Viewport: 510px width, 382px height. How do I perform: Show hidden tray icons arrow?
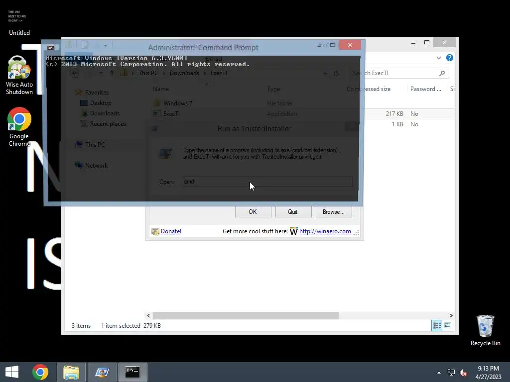click(x=439, y=373)
